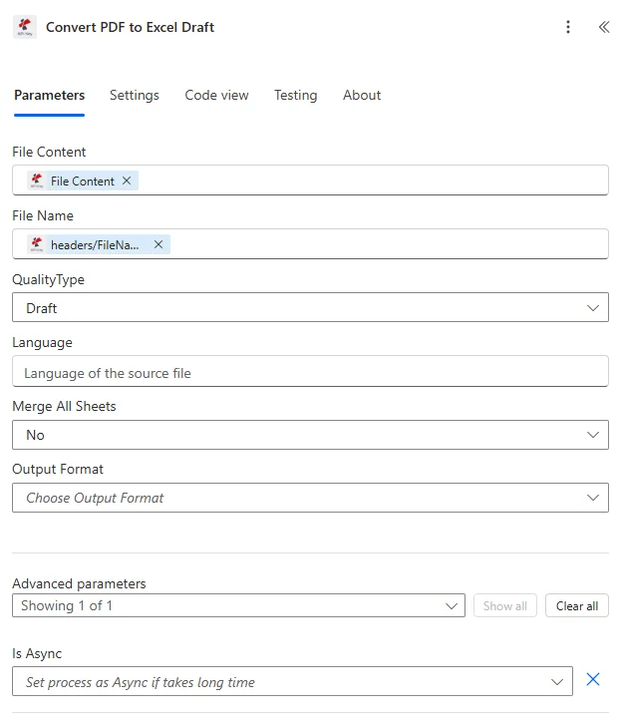Image resolution: width=619 pixels, height=726 pixels.
Task: Open the three-dot more options menu
Action: coord(568,27)
